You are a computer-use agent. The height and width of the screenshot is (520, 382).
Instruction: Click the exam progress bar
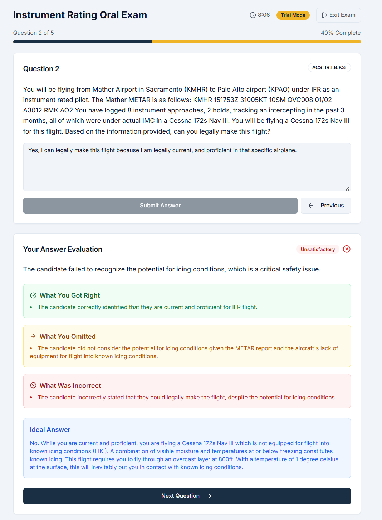click(x=187, y=42)
